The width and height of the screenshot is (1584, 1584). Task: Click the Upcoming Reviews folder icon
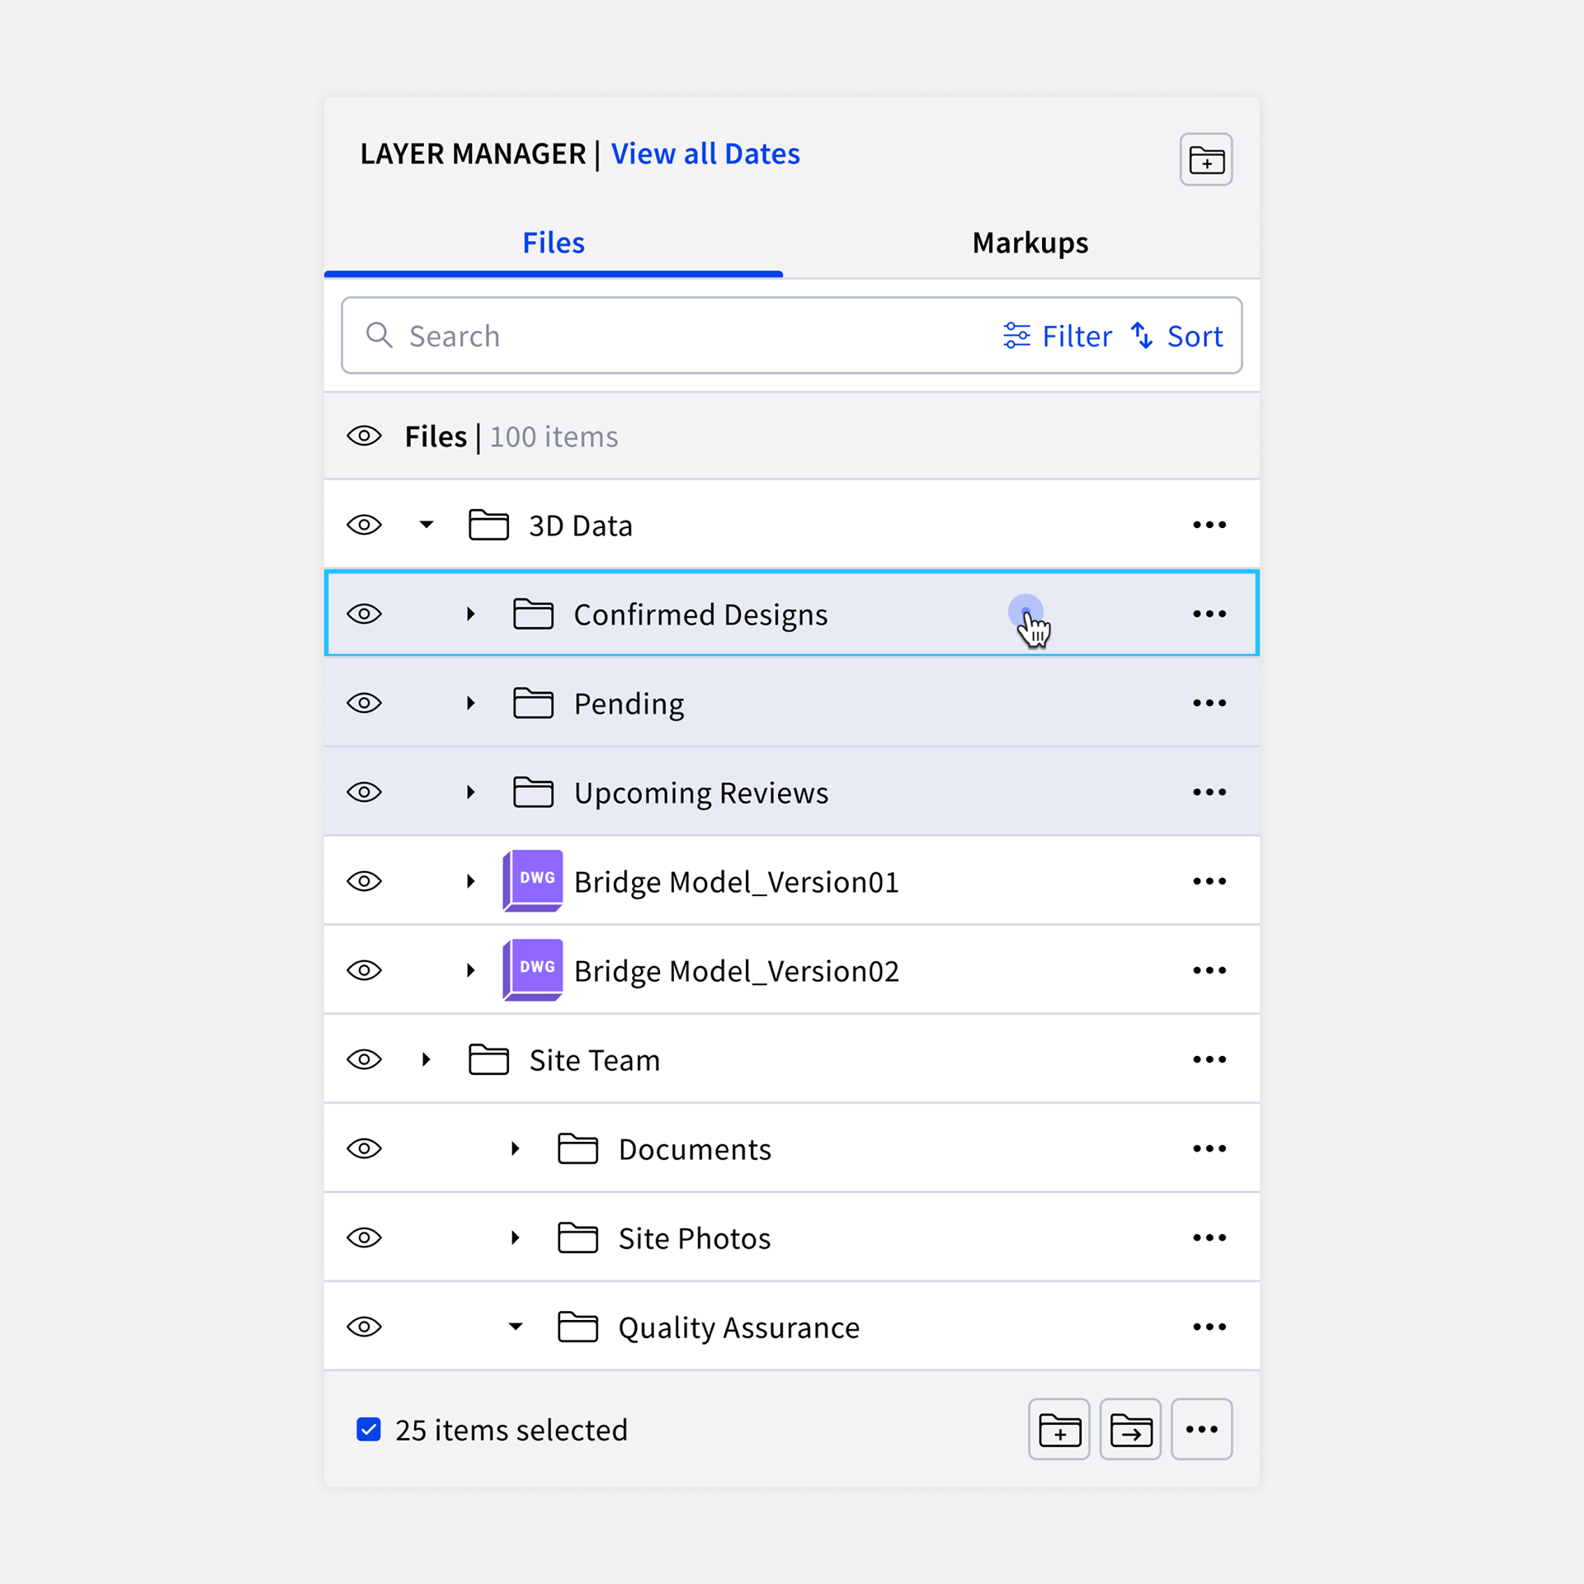pyautogui.click(x=533, y=792)
